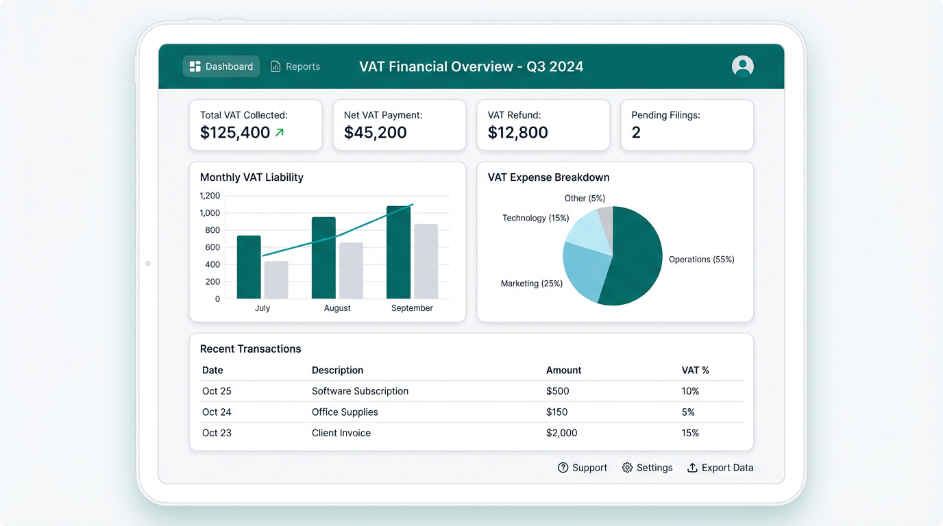Select the Dashboard grid icon
The image size is (943, 526).
click(x=195, y=66)
